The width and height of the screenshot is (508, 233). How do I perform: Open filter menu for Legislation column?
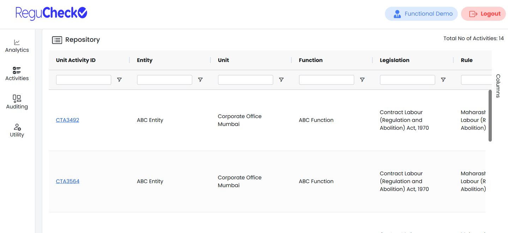(443, 80)
